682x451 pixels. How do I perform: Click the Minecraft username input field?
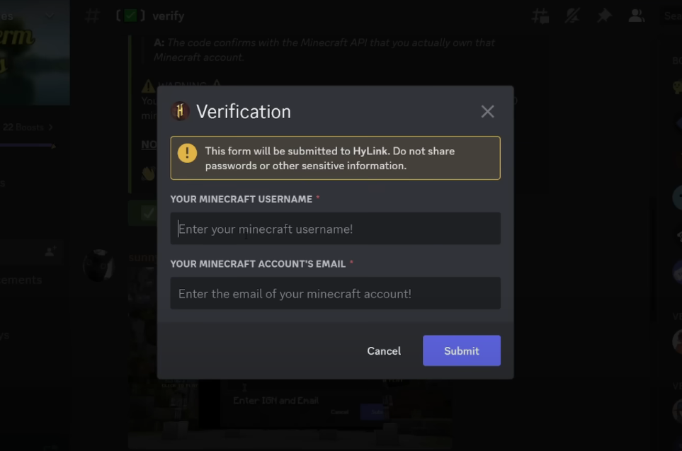(335, 228)
